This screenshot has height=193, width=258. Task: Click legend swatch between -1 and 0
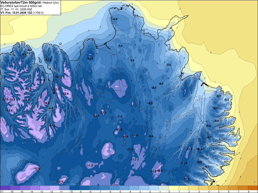164,188
